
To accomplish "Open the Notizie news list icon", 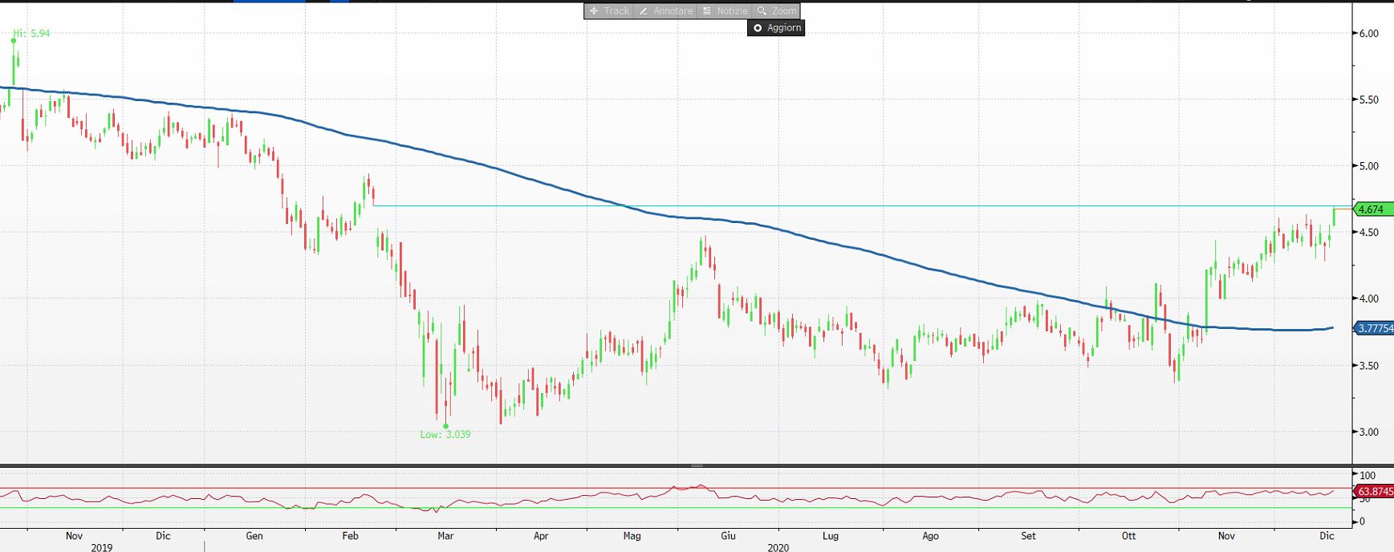I will coord(707,11).
